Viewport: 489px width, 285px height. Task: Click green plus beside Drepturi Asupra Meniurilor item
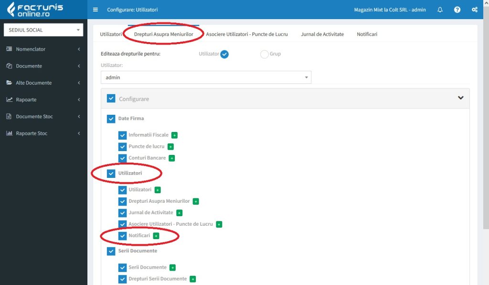pyautogui.click(x=196, y=201)
